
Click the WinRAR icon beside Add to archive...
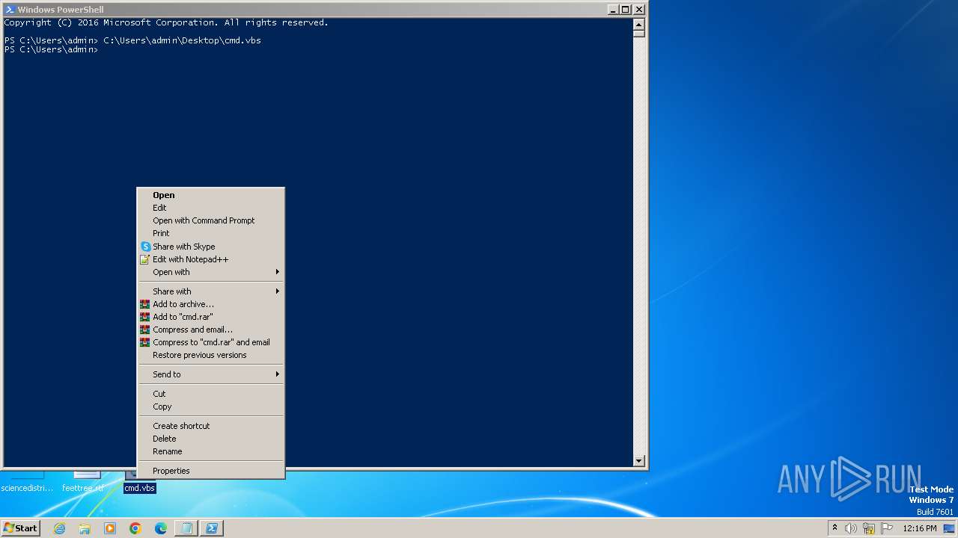[145, 304]
